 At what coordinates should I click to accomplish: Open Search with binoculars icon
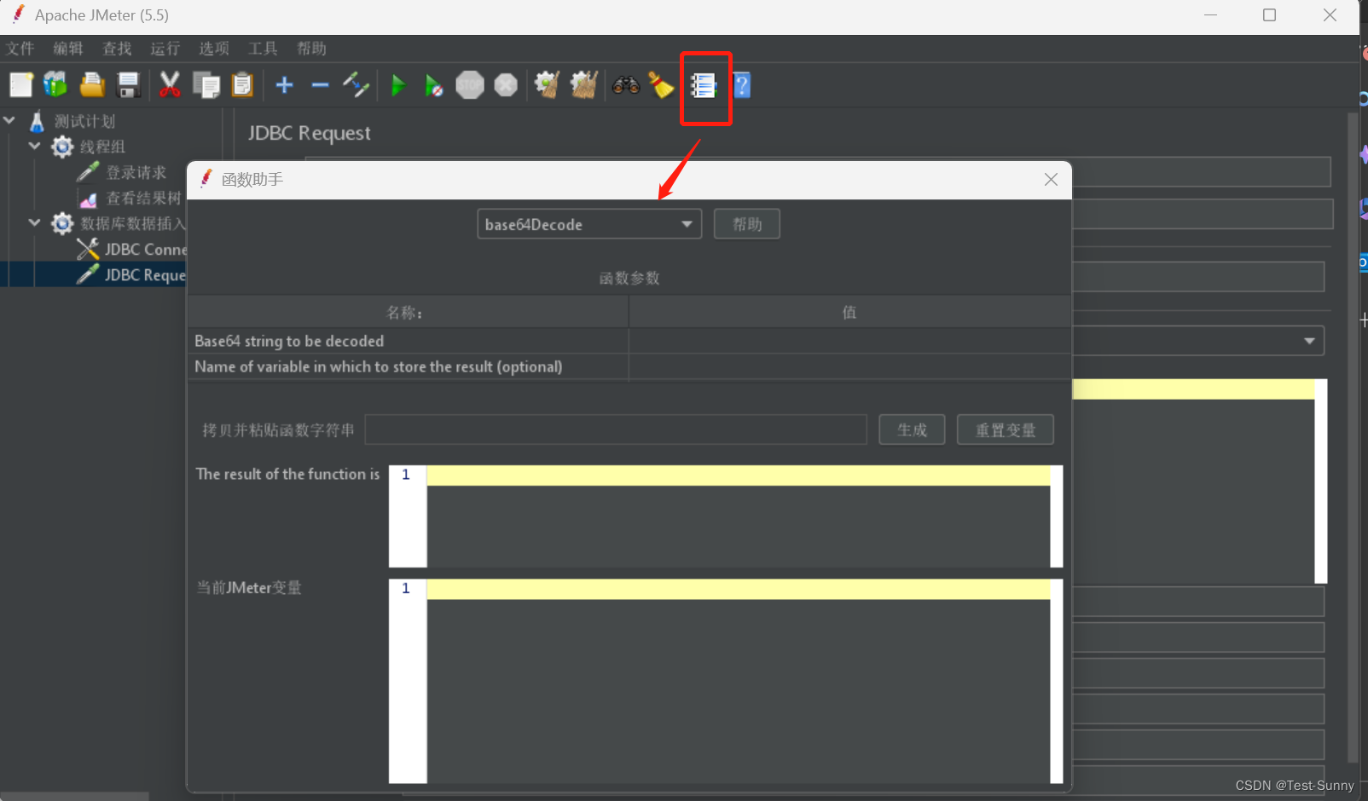click(x=626, y=85)
